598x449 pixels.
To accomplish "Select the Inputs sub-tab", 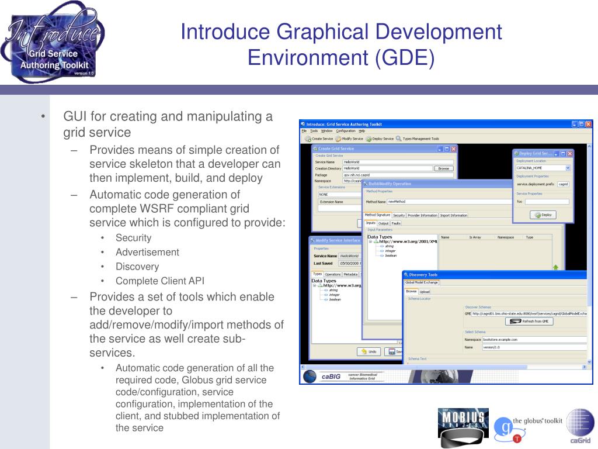I will coord(371,223).
